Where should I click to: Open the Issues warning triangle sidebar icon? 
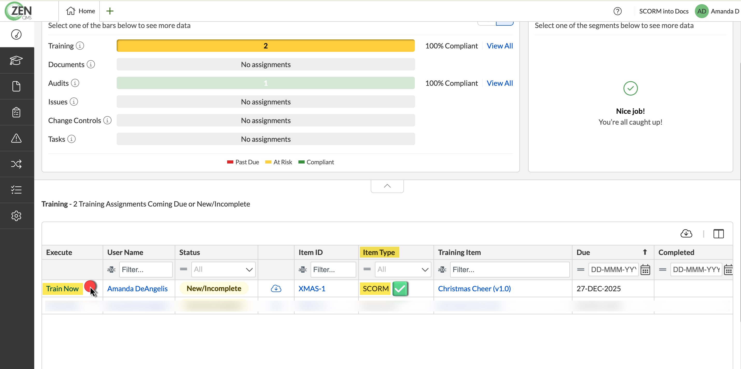tap(16, 138)
